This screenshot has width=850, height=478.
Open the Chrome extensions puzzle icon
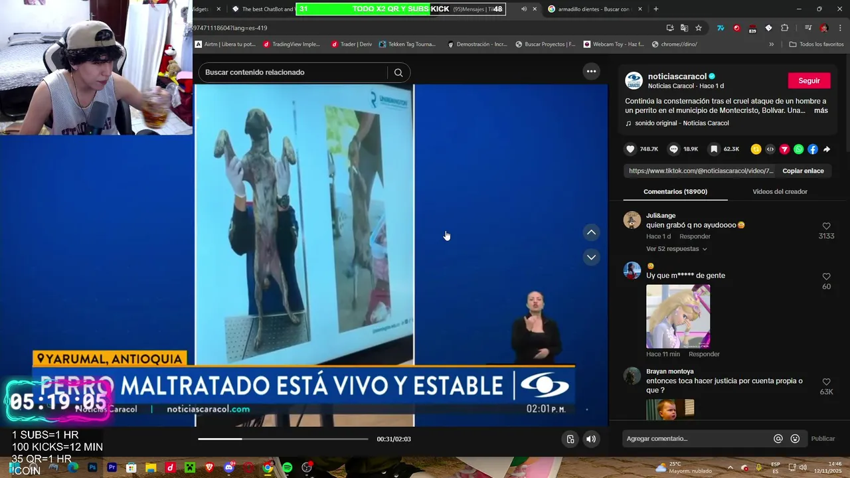click(785, 28)
